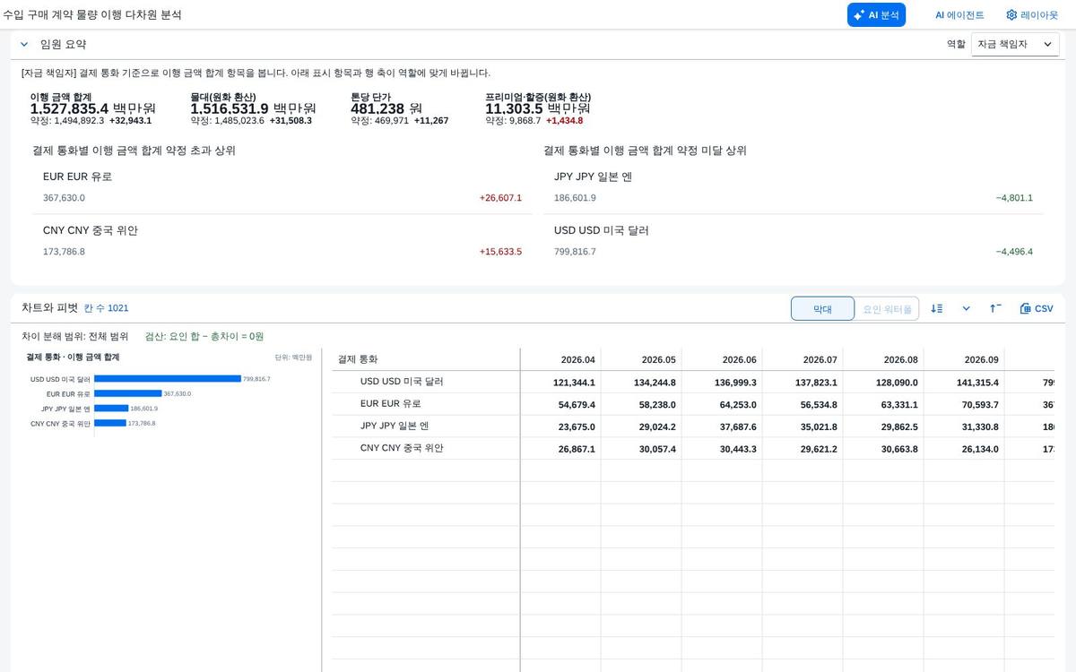Collapse the 임원 요약 section chevron
Viewport: 1076px width, 672px height.
pos(24,44)
